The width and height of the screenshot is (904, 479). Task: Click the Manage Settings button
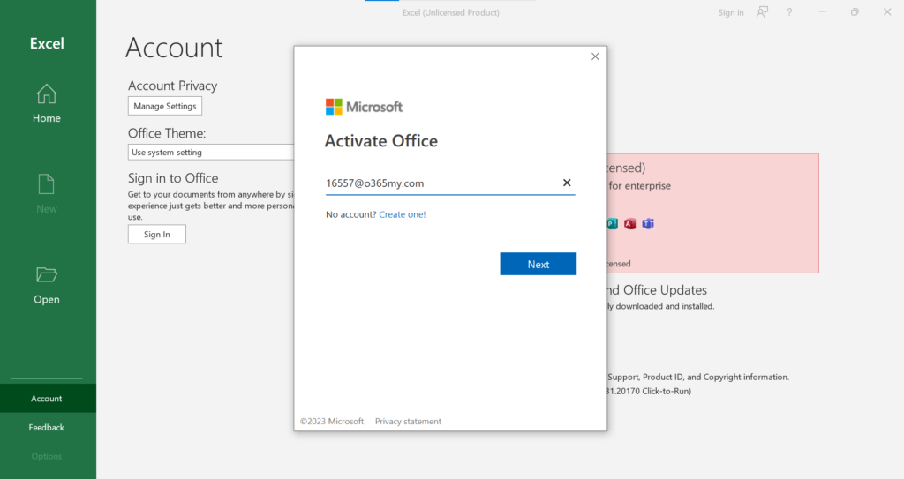click(x=165, y=106)
